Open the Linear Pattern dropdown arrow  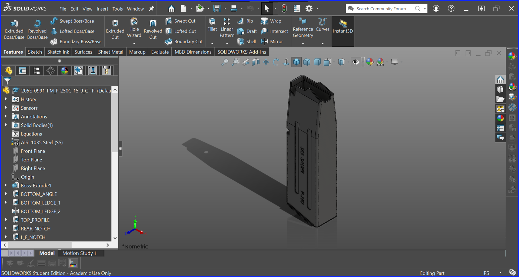point(227,43)
